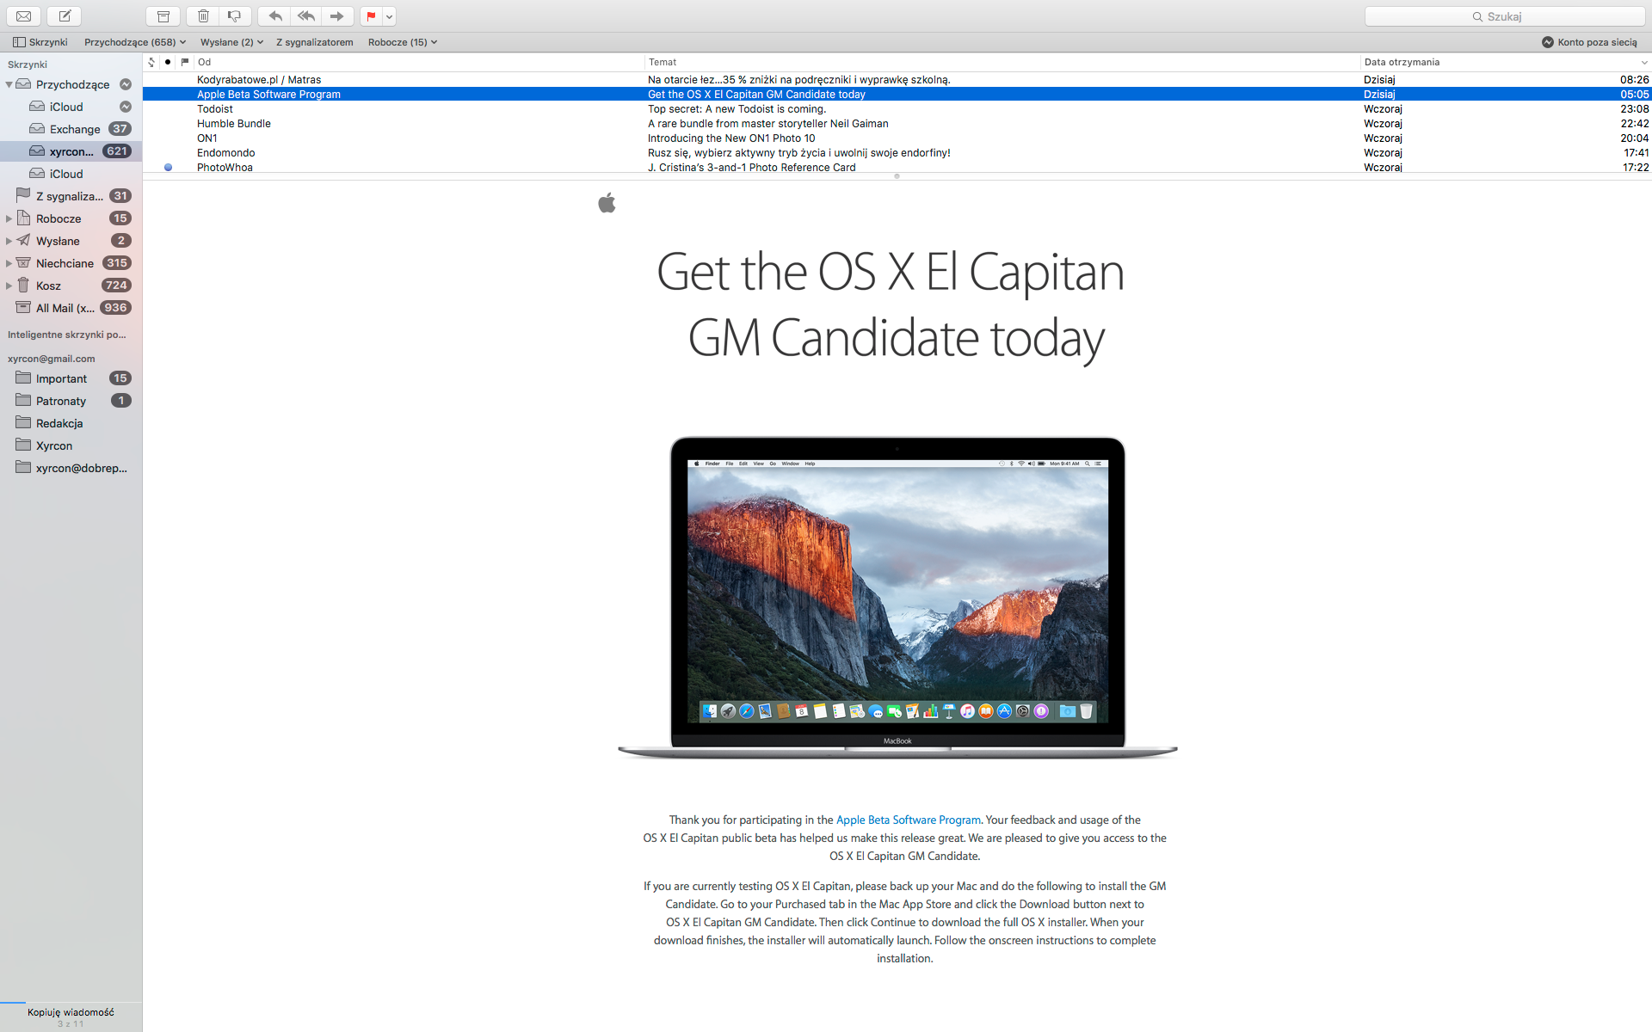
Task: Open the Robocze mailbox in the sidebar
Action: point(71,218)
